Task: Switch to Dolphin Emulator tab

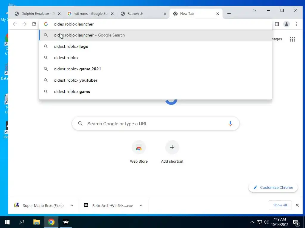Action: [x=38, y=14]
